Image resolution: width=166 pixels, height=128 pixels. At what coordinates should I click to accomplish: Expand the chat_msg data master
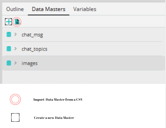click(x=16, y=34)
